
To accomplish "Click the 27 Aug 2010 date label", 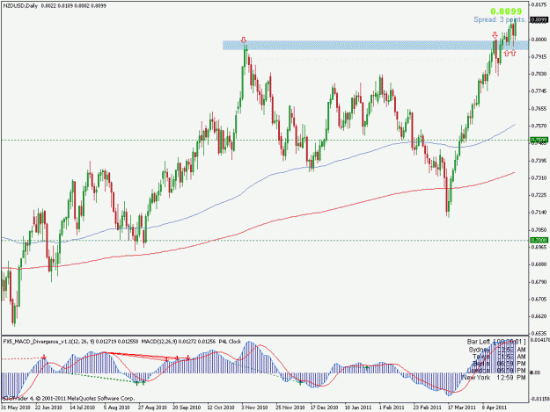I will (152, 408).
